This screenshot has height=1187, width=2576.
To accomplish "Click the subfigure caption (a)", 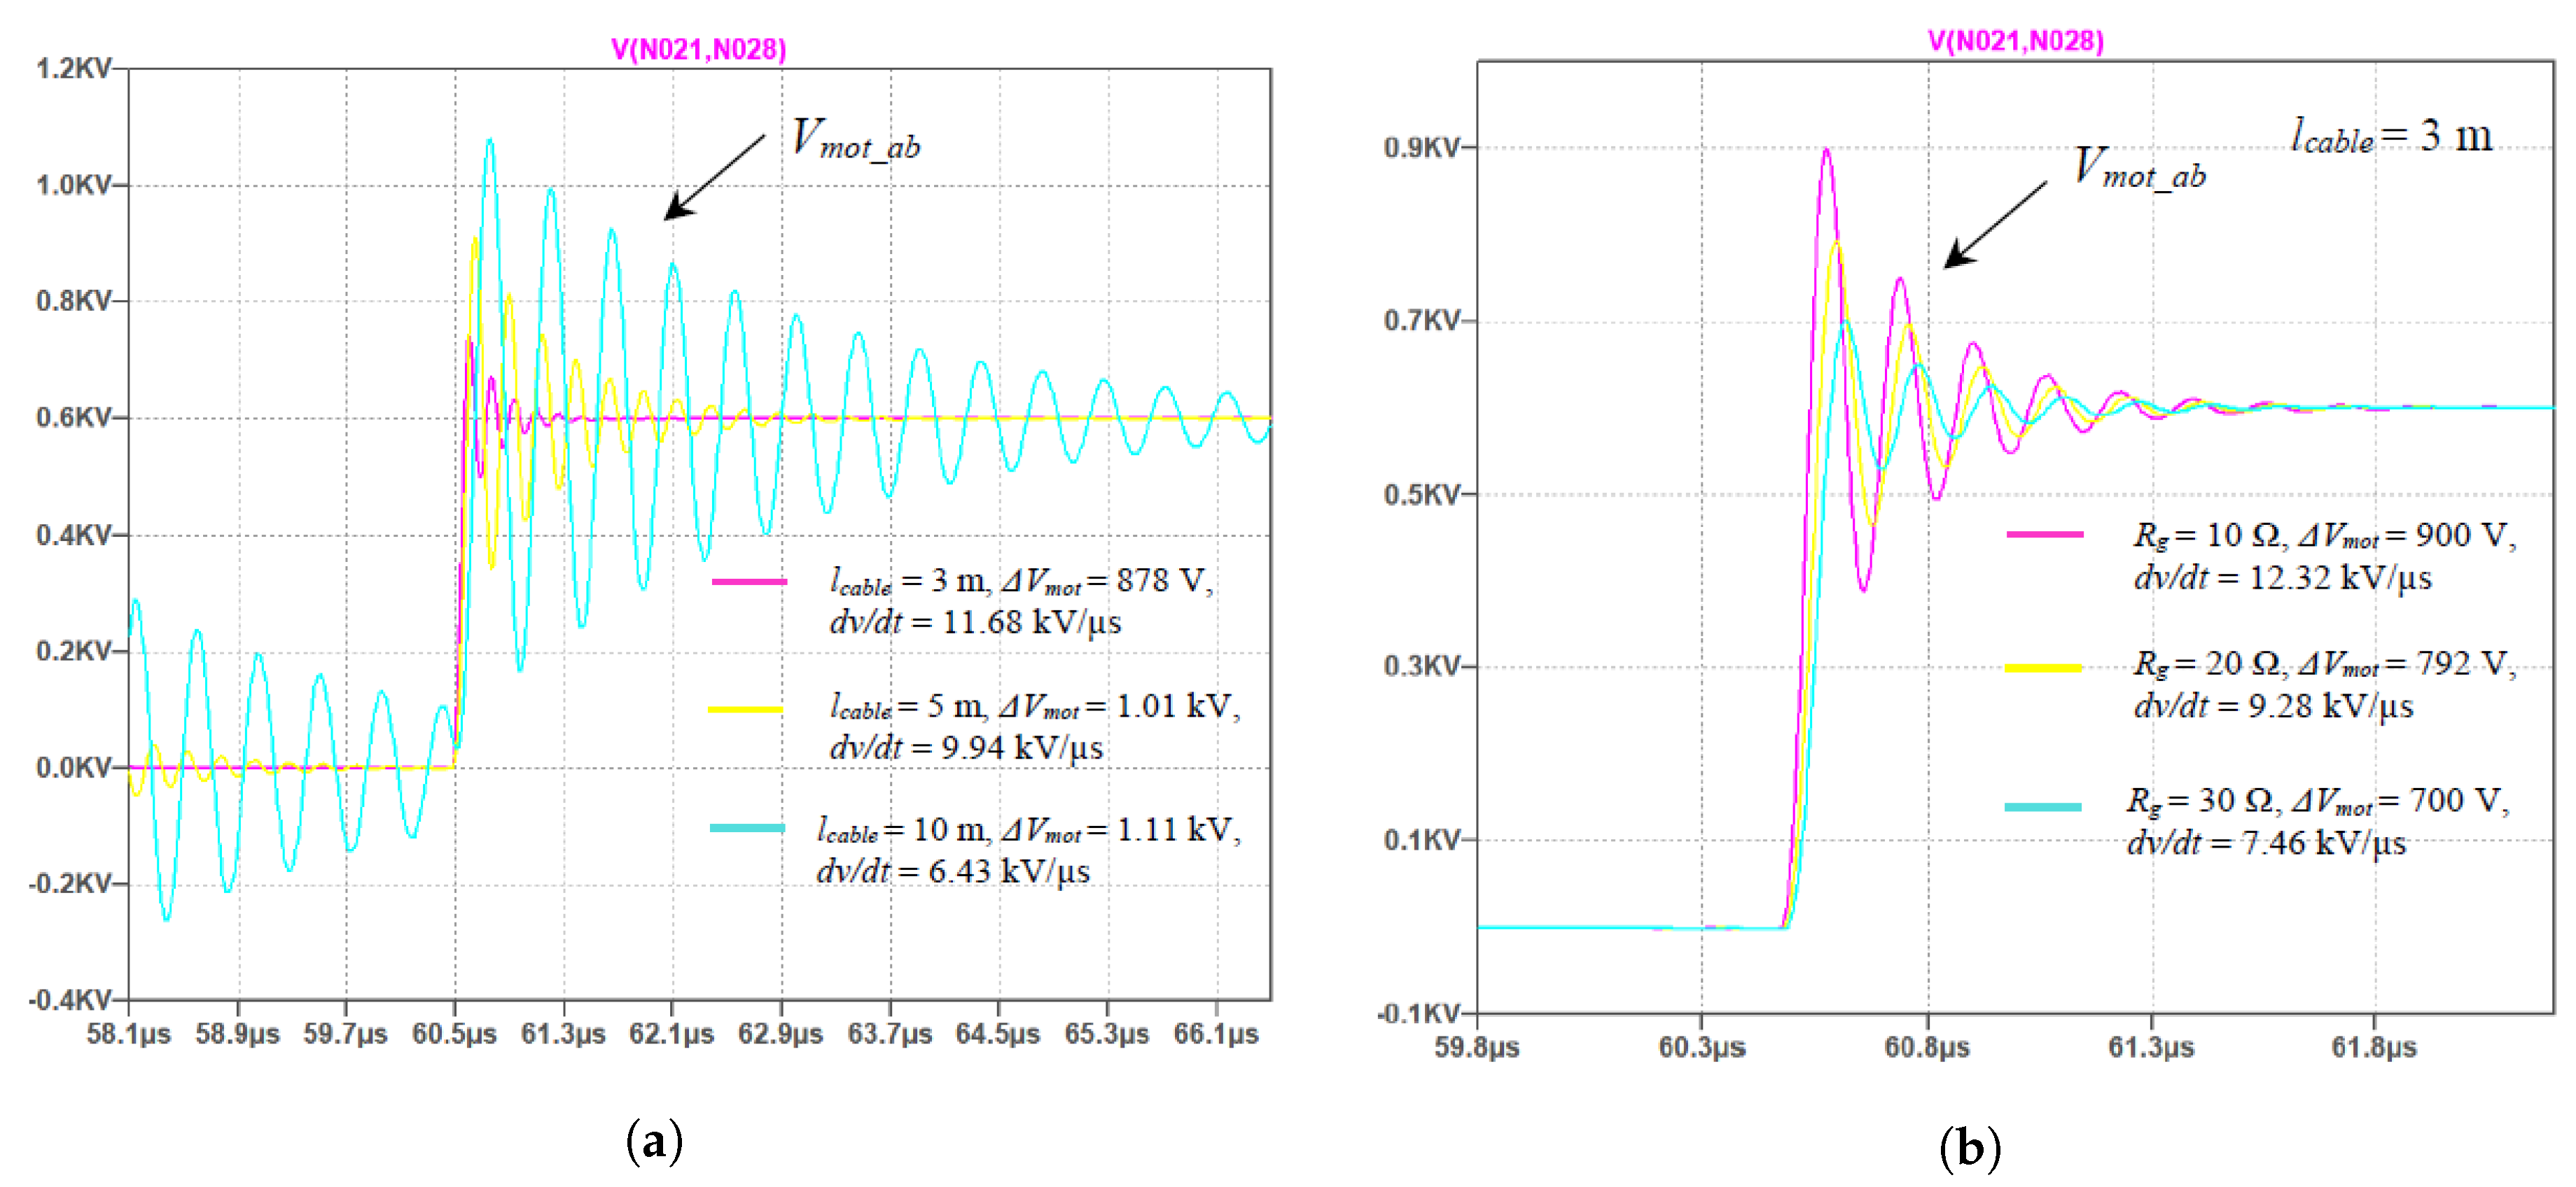I will point(654,1141).
